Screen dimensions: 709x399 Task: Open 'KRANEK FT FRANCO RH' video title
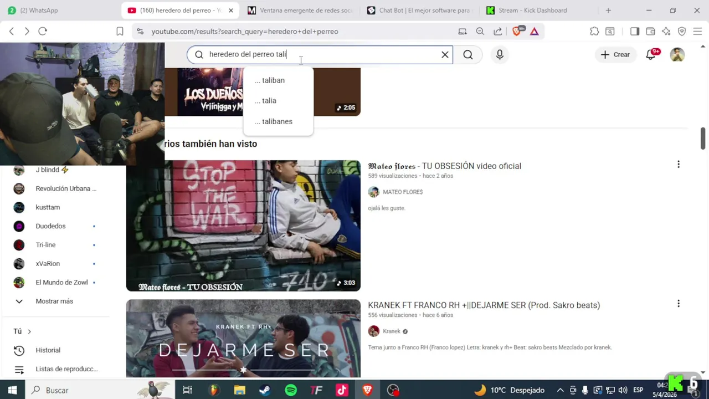pos(484,305)
